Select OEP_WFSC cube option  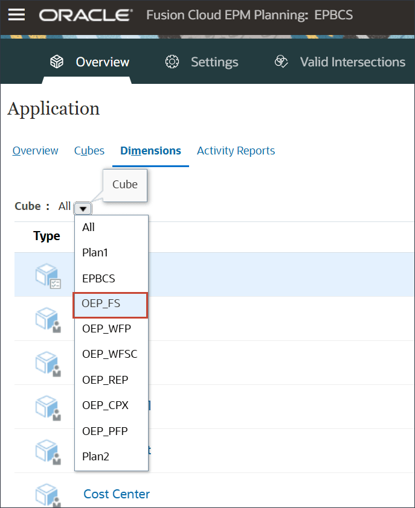click(111, 354)
